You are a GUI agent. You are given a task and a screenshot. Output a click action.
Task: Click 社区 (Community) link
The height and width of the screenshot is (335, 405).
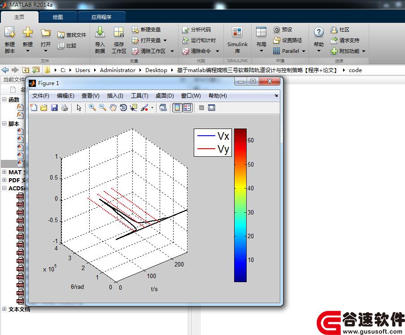tap(340, 30)
